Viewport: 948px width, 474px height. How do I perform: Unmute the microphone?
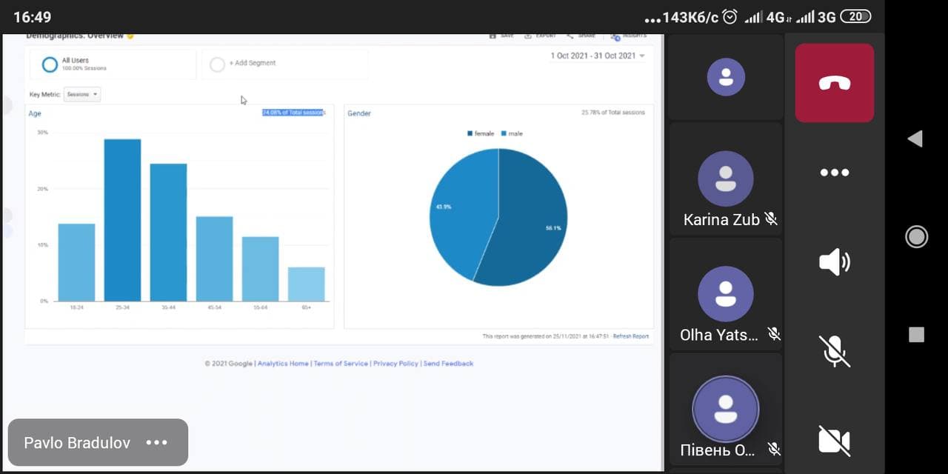click(x=834, y=351)
